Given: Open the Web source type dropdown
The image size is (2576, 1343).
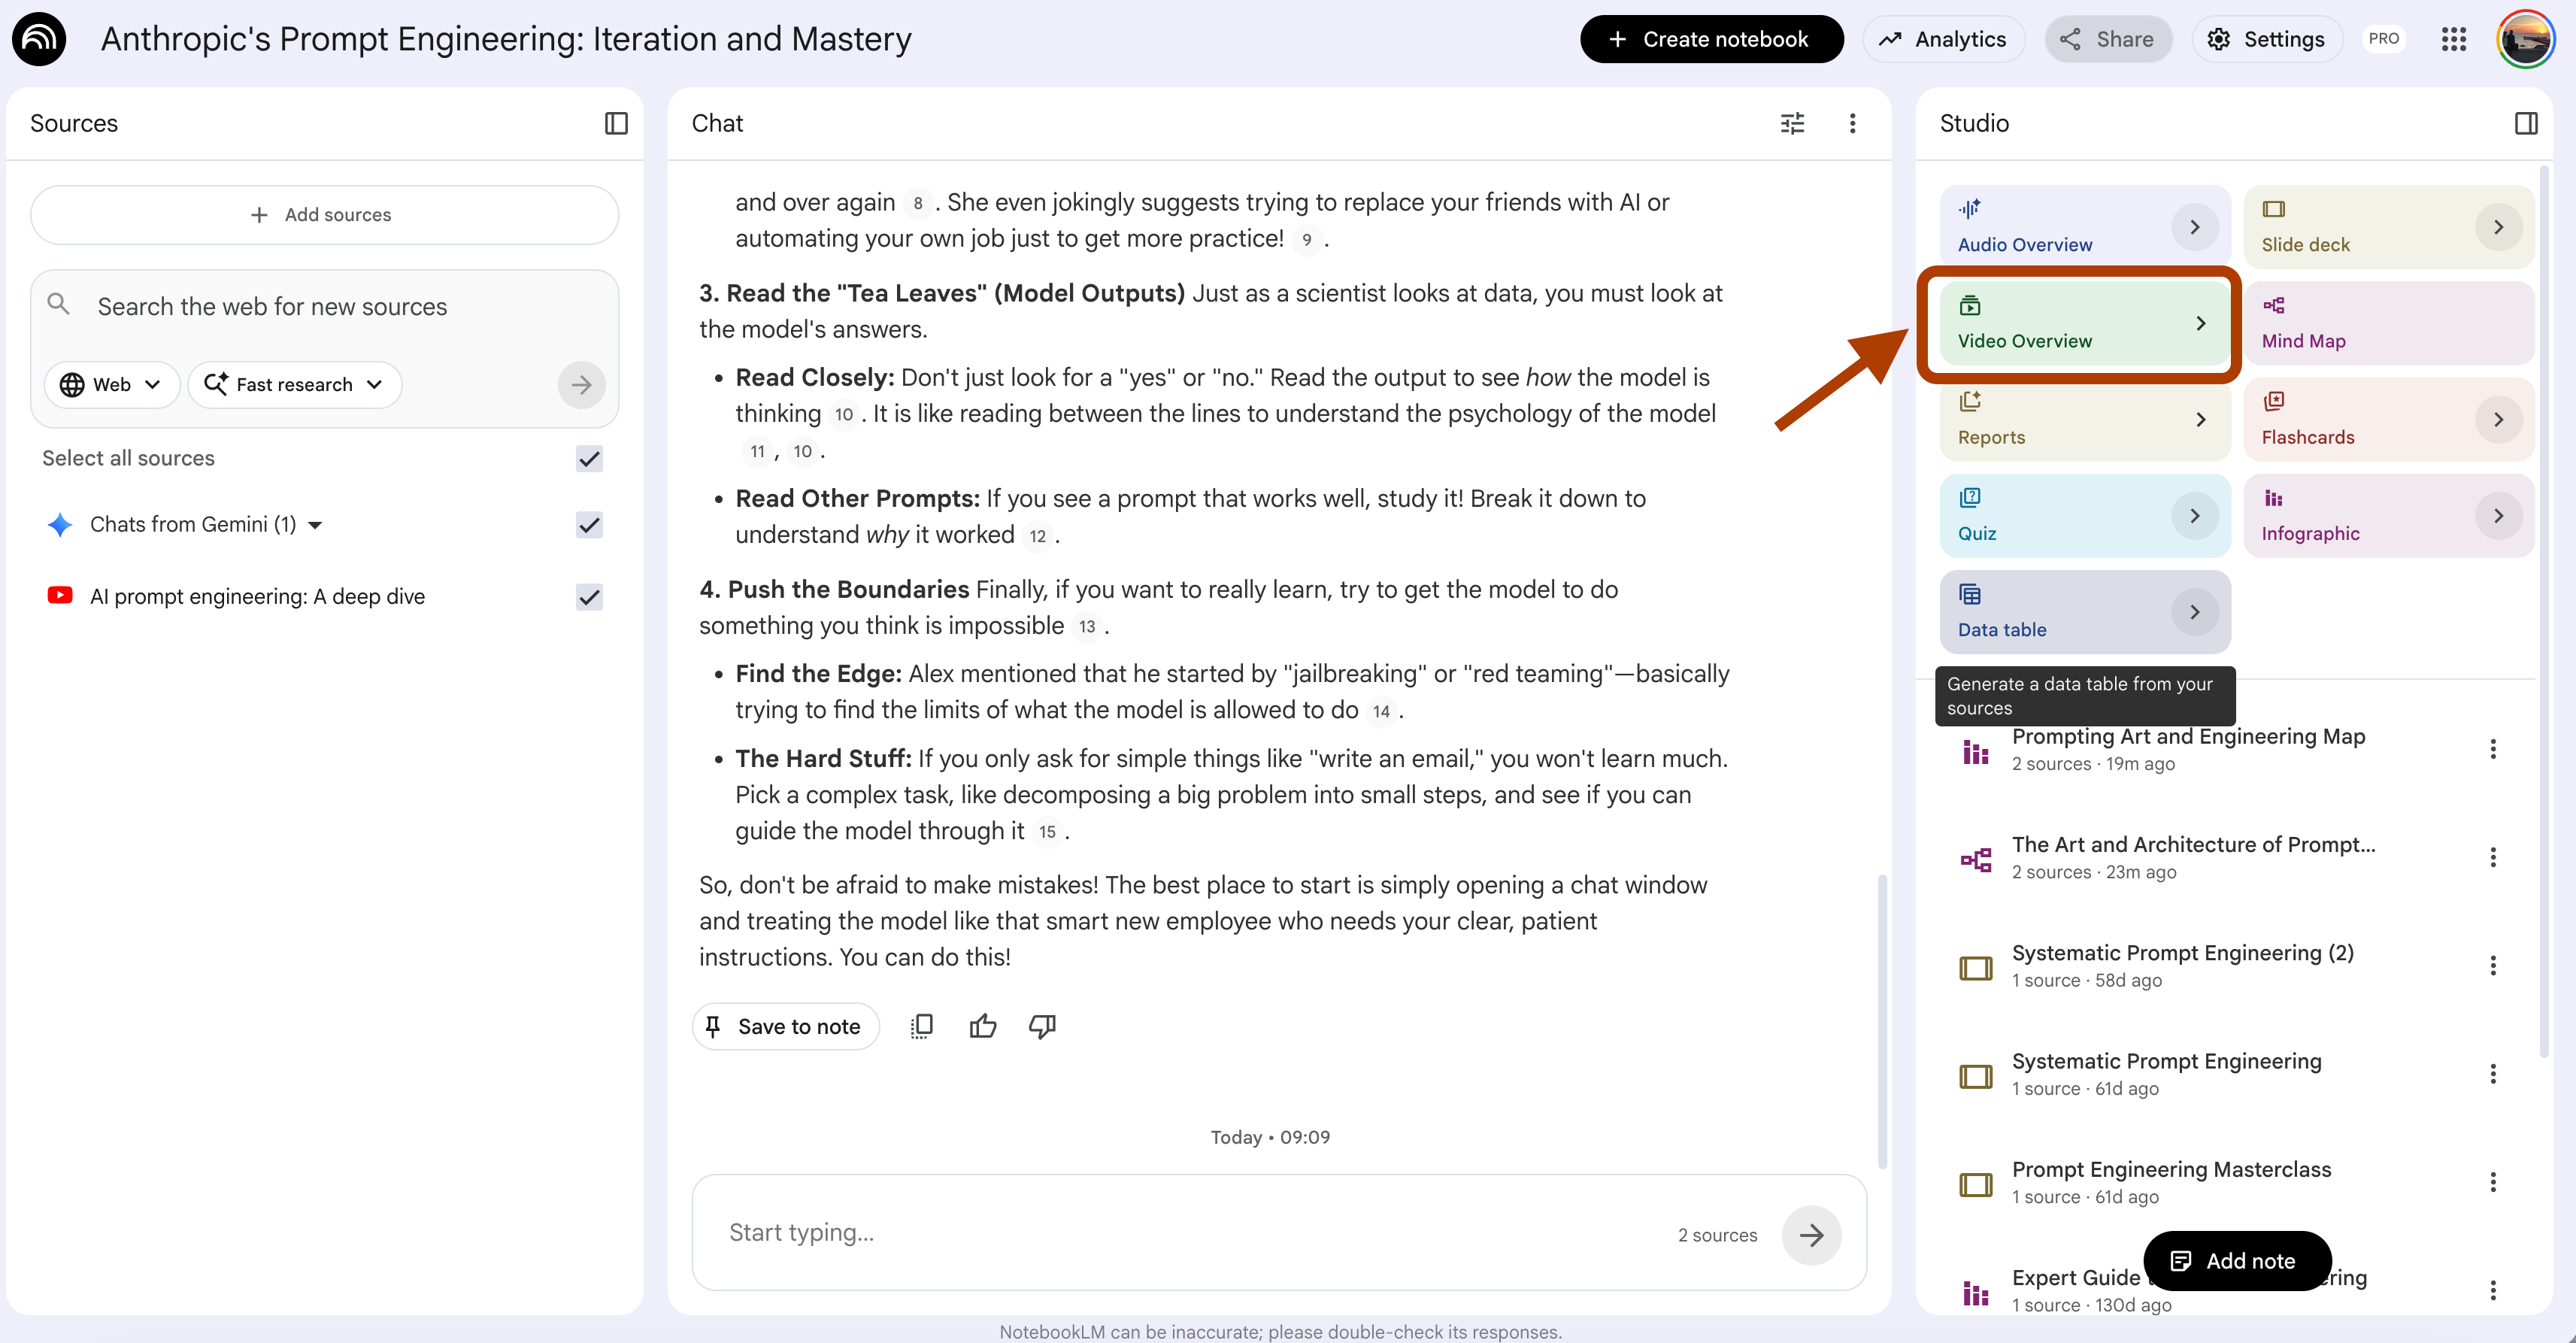Looking at the screenshot, I should pos(111,385).
